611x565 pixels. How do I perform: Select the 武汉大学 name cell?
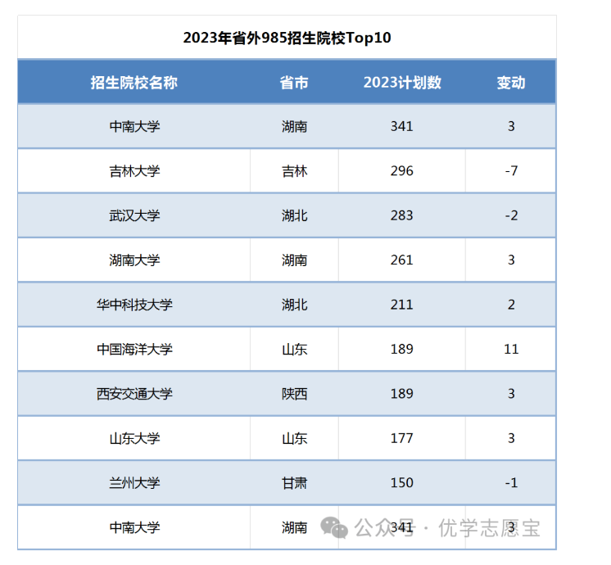point(134,215)
